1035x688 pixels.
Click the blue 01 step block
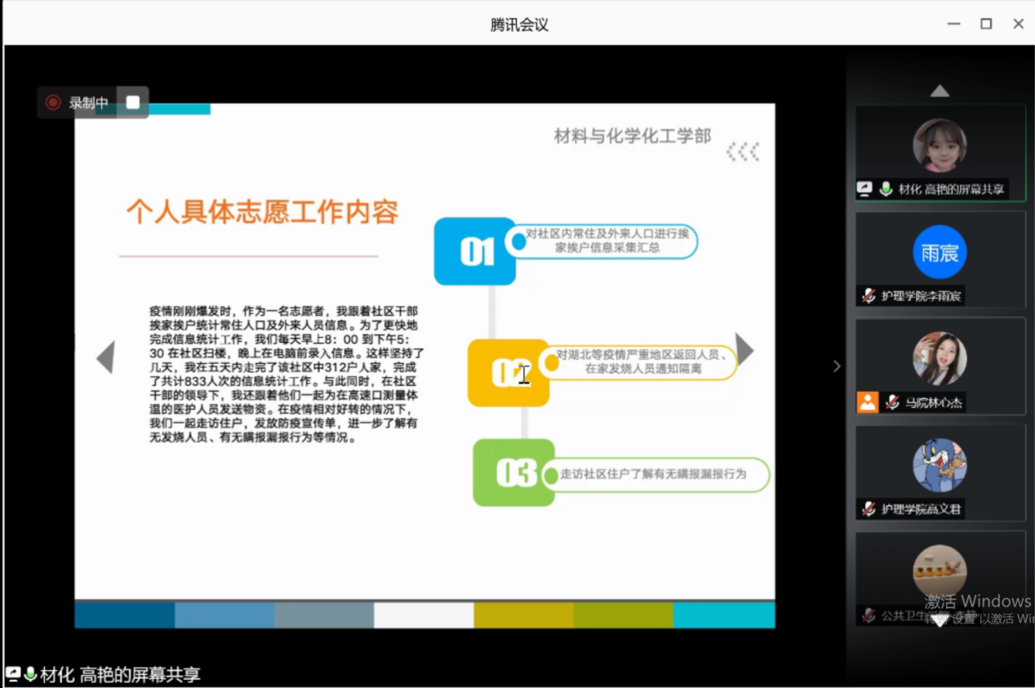pos(475,252)
